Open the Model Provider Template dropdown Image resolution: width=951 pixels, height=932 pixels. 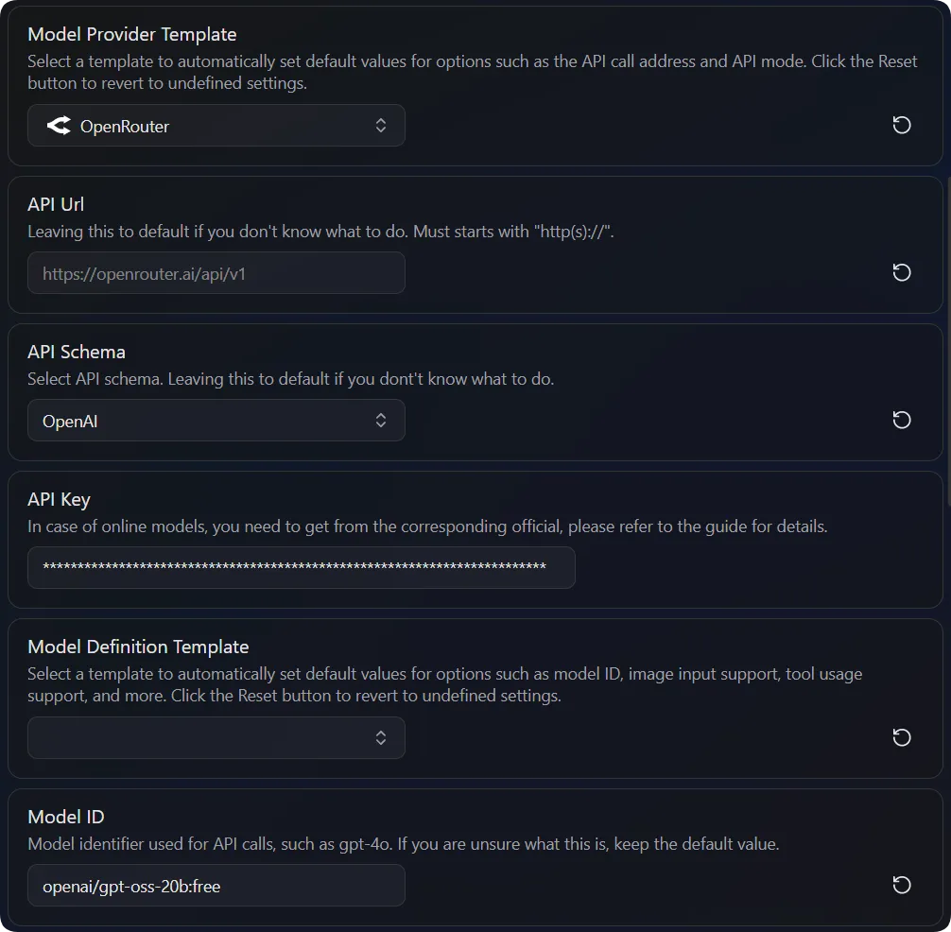[x=216, y=126]
